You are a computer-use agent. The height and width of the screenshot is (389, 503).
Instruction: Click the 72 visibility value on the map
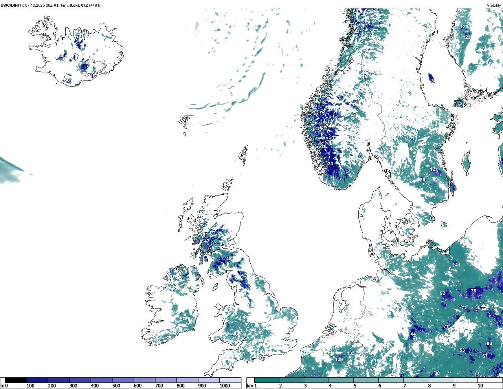click(x=464, y=308)
